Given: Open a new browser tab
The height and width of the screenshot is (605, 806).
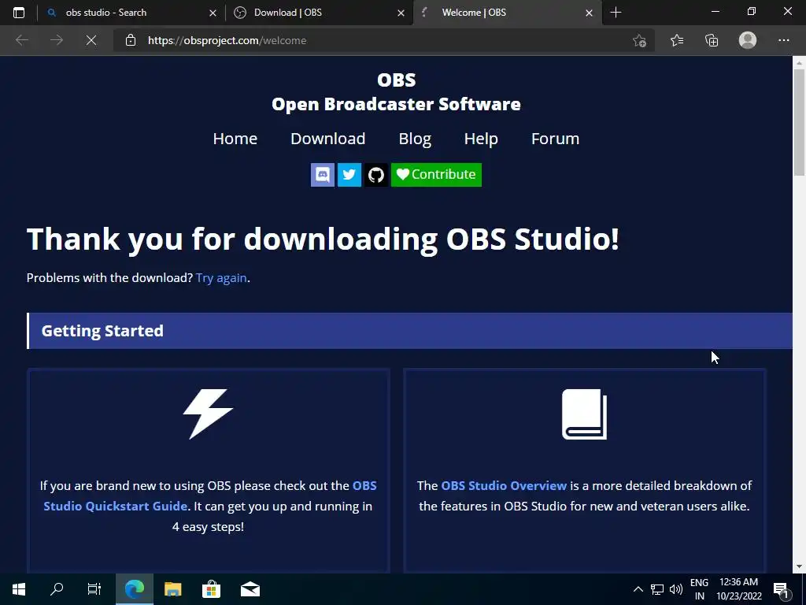Looking at the screenshot, I should 616,13.
